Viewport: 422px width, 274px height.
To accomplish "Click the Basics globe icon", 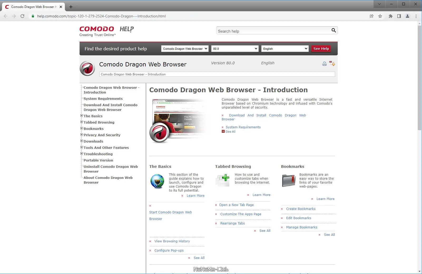I will [157, 181].
